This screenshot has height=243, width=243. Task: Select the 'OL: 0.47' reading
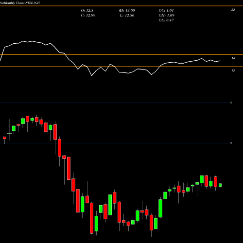[166, 20]
